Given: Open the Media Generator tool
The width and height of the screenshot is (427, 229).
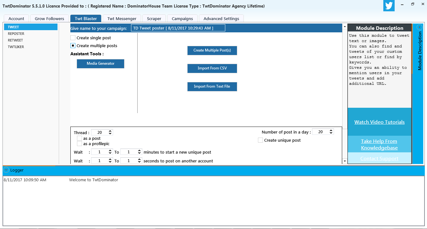Looking at the screenshot, I should pos(101,63).
